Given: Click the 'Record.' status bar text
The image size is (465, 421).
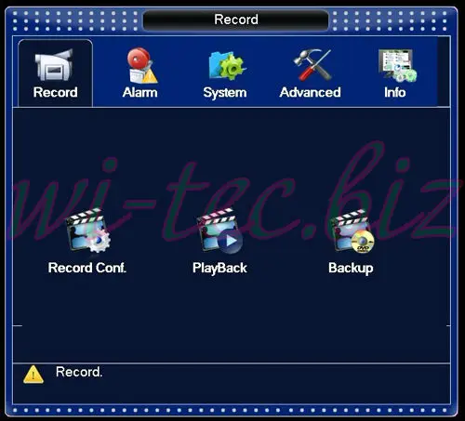Looking at the screenshot, I should pos(79,372).
